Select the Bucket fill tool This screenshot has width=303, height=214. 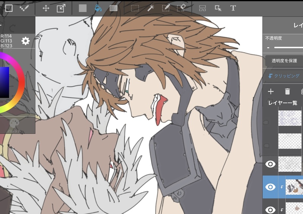(x=98, y=8)
